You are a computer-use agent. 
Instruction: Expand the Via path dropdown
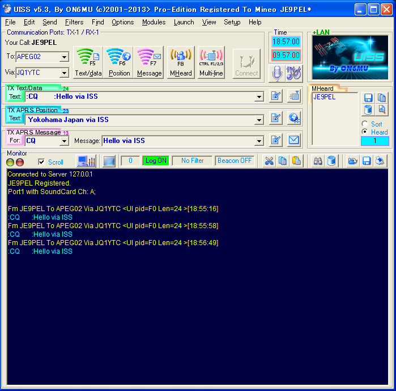click(65, 73)
